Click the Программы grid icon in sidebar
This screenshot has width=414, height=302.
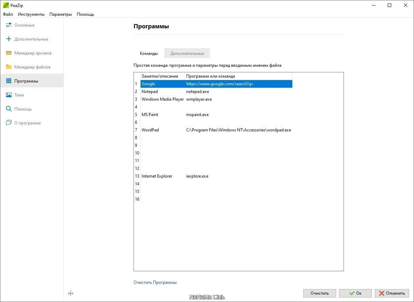coord(9,81)
